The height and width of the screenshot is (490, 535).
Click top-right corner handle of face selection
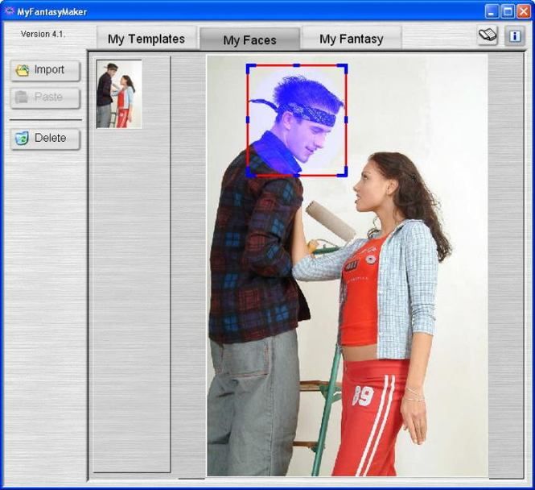coord(344,68)
